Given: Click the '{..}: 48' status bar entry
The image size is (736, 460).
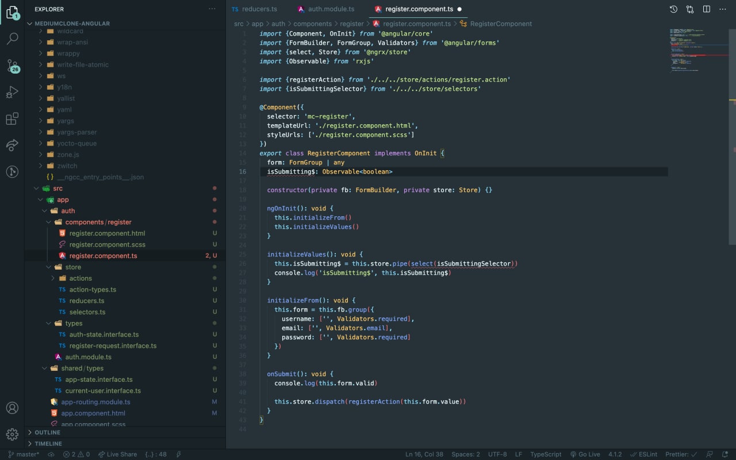Looking at the screenshot, I should [x=155, y=454].
